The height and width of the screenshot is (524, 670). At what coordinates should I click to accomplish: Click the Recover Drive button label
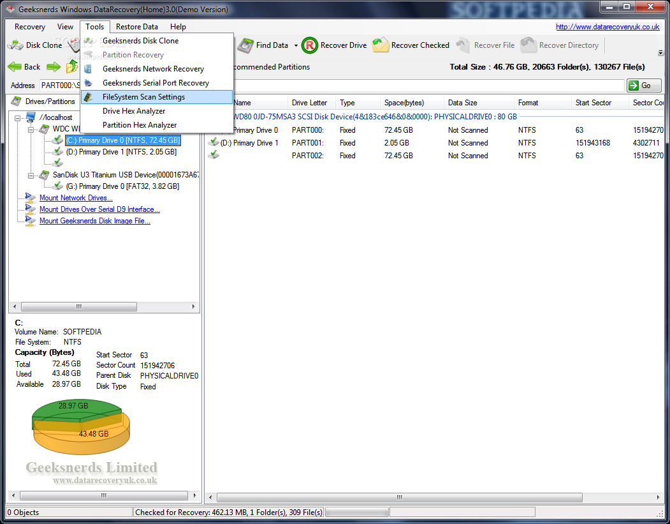click(344, 45)
